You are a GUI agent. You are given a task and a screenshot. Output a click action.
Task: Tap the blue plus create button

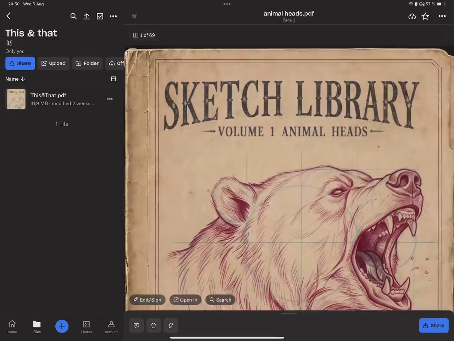(62, 326)
